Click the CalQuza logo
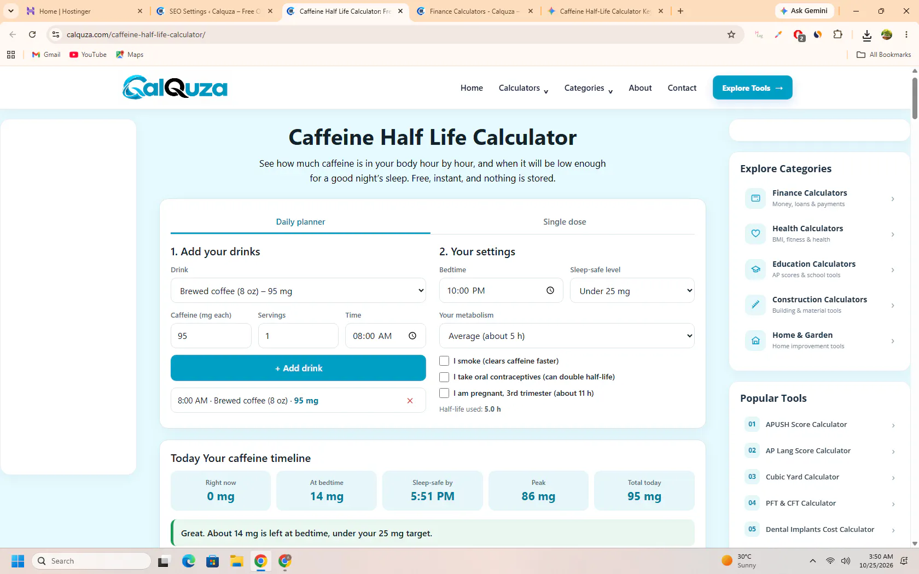919x574 pixels. [175, 87]
